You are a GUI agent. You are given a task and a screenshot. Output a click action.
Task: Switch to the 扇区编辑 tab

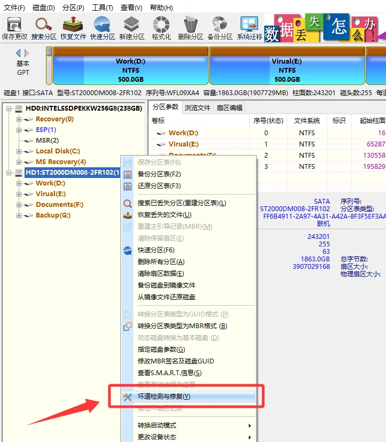(x=230, y=107)
